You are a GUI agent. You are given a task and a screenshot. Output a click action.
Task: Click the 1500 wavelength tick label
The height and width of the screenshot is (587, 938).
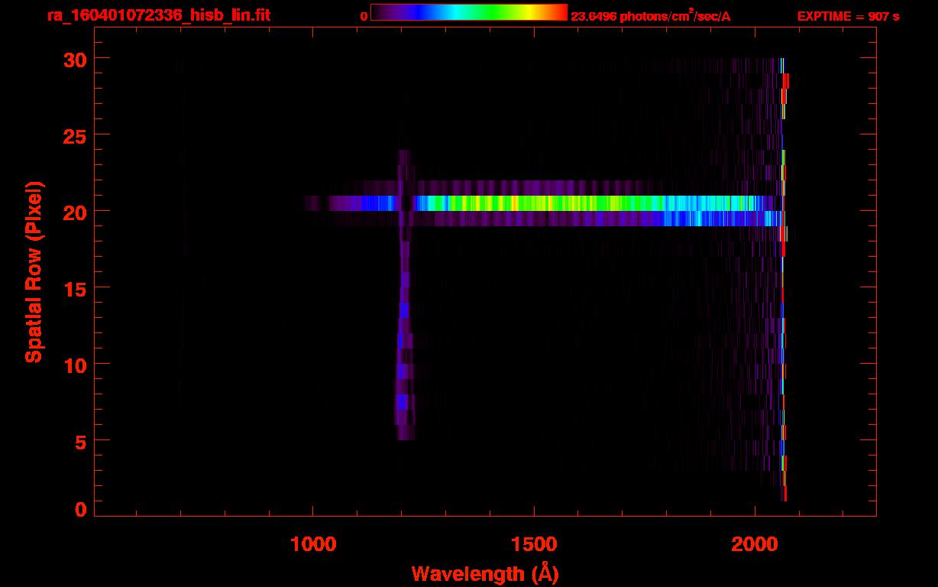click(x=533, y=544)
